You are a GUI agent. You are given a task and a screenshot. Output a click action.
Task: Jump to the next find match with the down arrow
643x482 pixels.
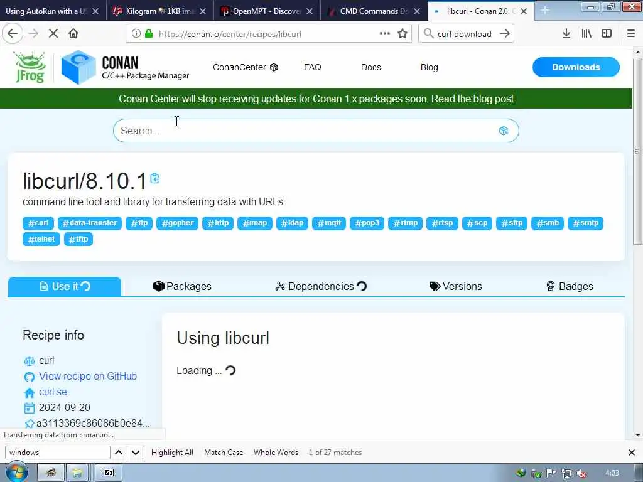(136, 453)
